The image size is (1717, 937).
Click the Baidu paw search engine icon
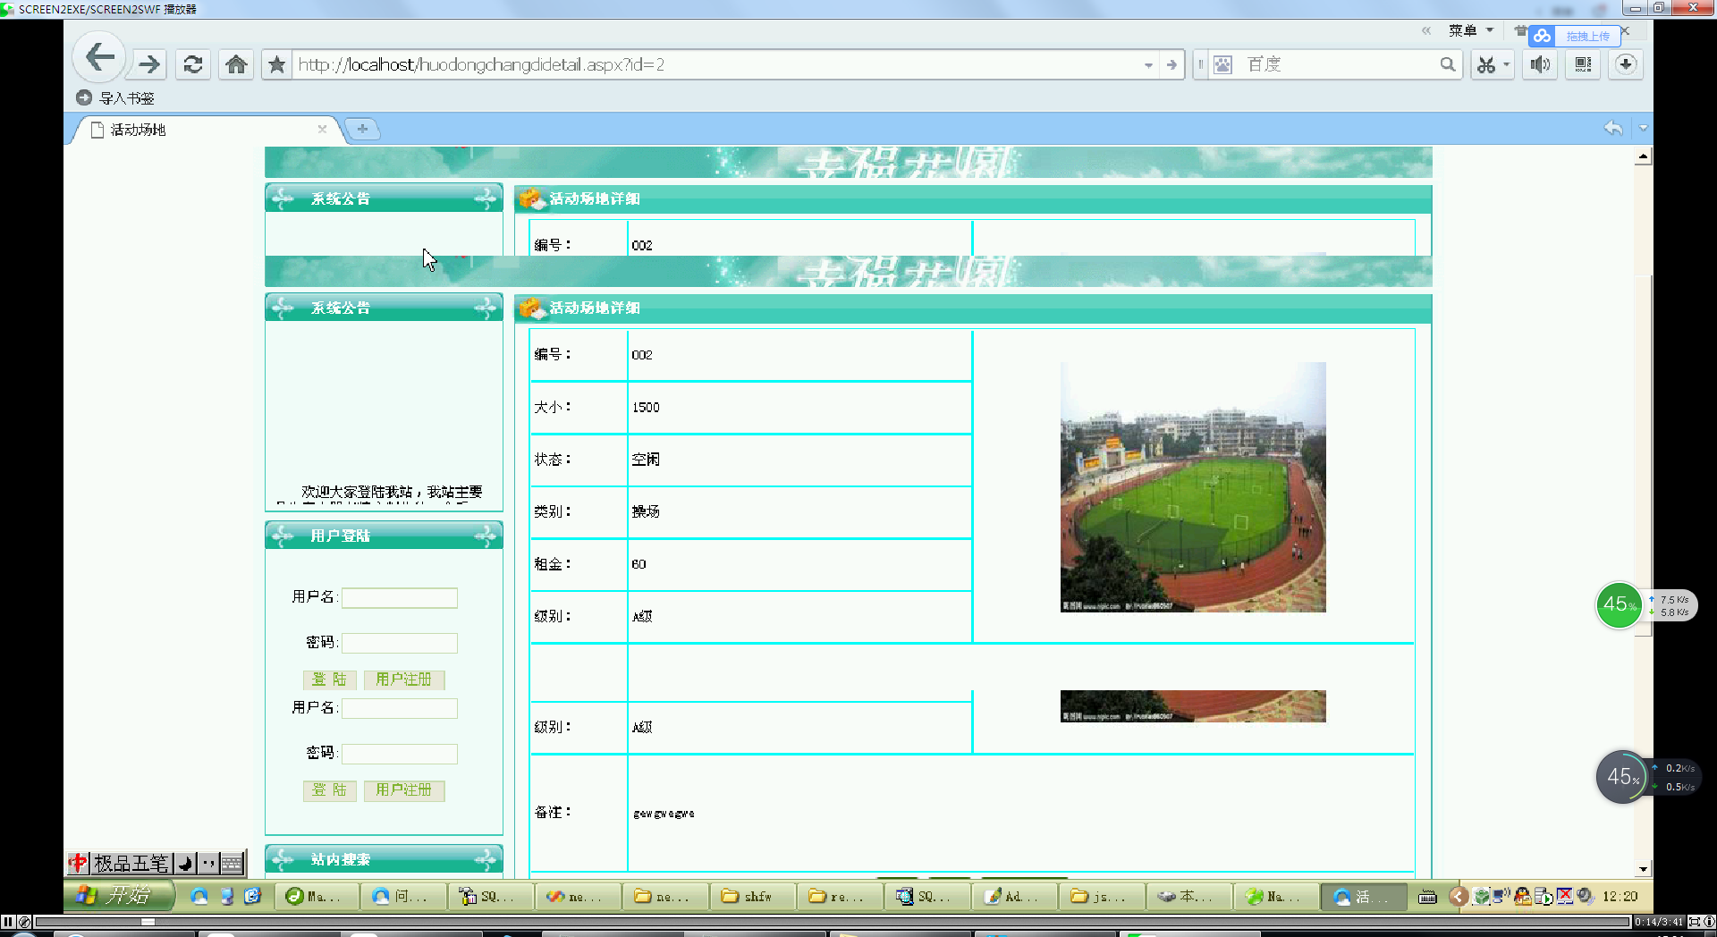tap(1222, 64)
